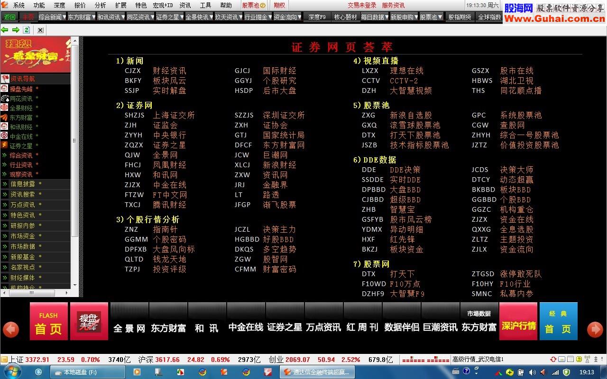
Task: Open the 工具 menu
Action: point(205,5)
